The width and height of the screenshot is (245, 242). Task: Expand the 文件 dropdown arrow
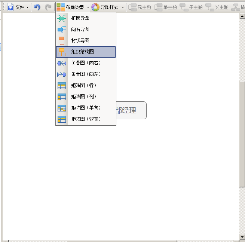[x=27, y=7]
